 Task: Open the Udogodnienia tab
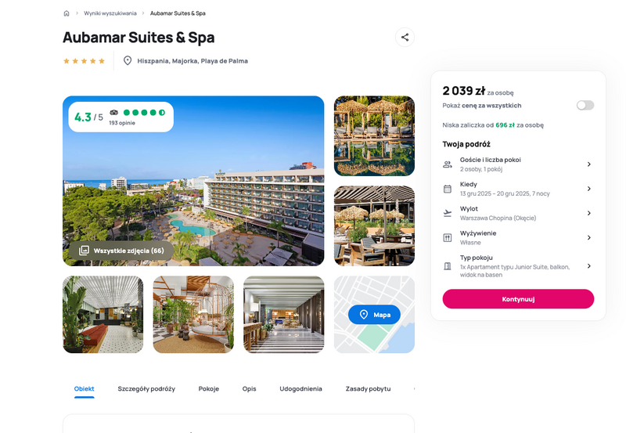(300, 388)
